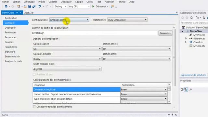The height and width of the screenshot is (117, 208).
Task: Expand the Class1.vb tree node
Action: tap(186, 42)
